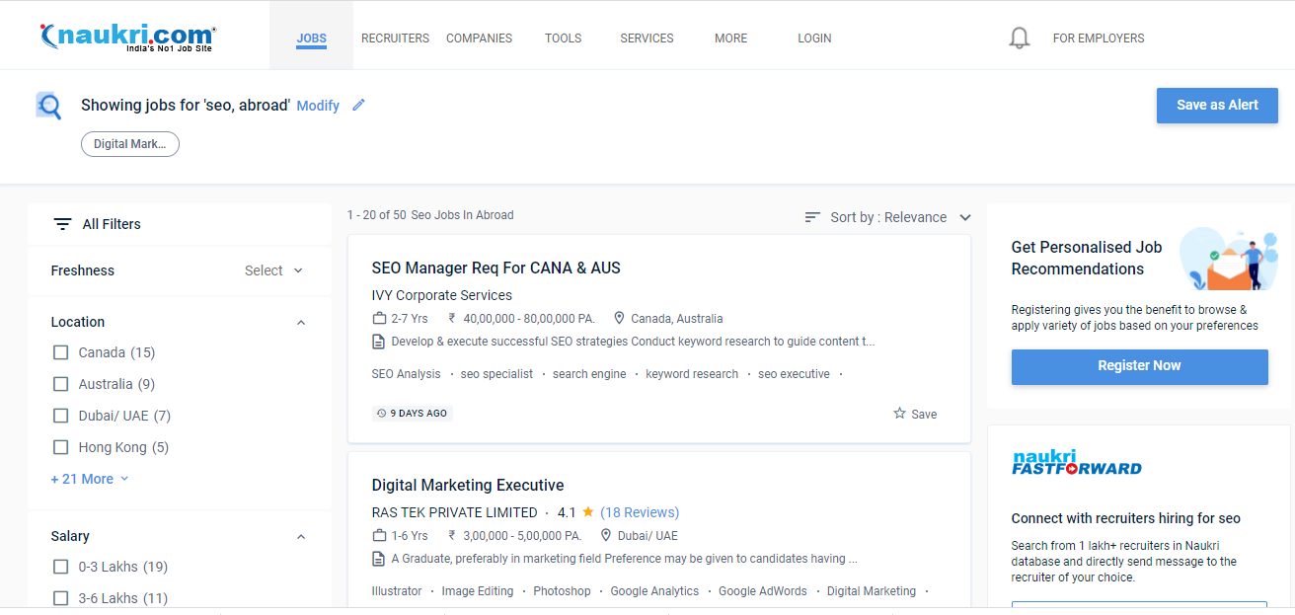Click the orange rating star for RAS TEK
The height and width of the screenshot is (615, 1295).
point(587,512)
